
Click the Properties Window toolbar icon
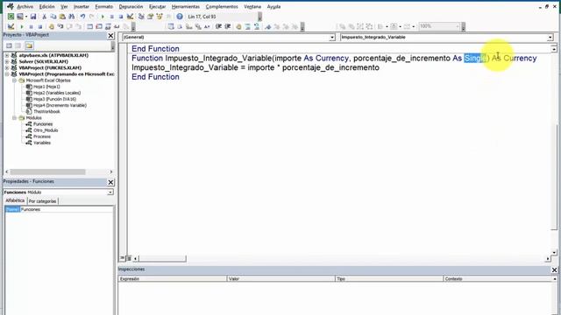[150, 17]
